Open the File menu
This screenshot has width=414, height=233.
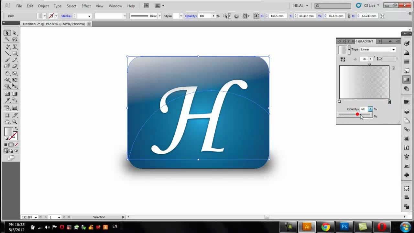click(x=19, y=6)
